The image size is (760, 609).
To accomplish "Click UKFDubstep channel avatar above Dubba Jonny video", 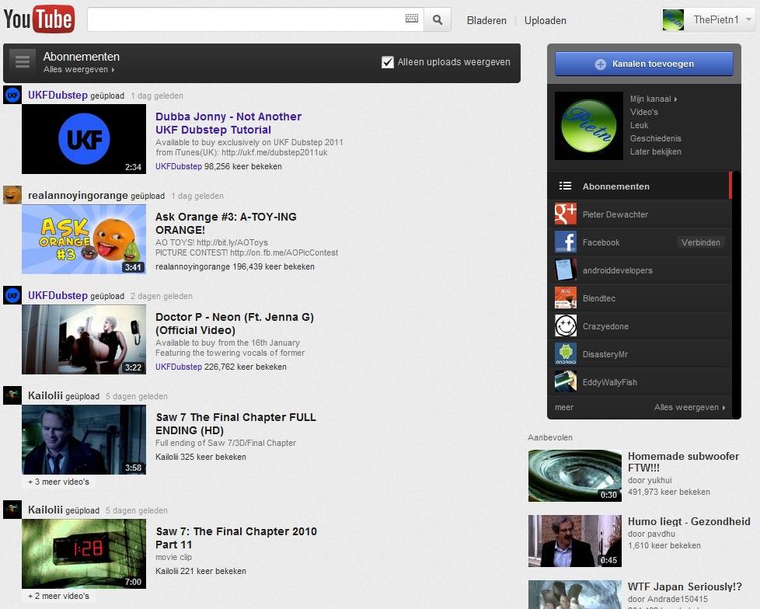I will (x=12, y=95).
